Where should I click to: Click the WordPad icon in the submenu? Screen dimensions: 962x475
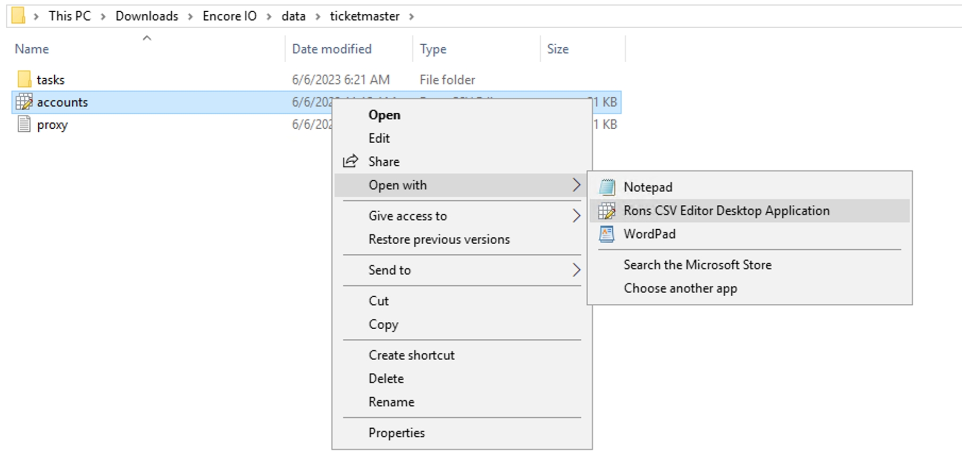point(607,234)
